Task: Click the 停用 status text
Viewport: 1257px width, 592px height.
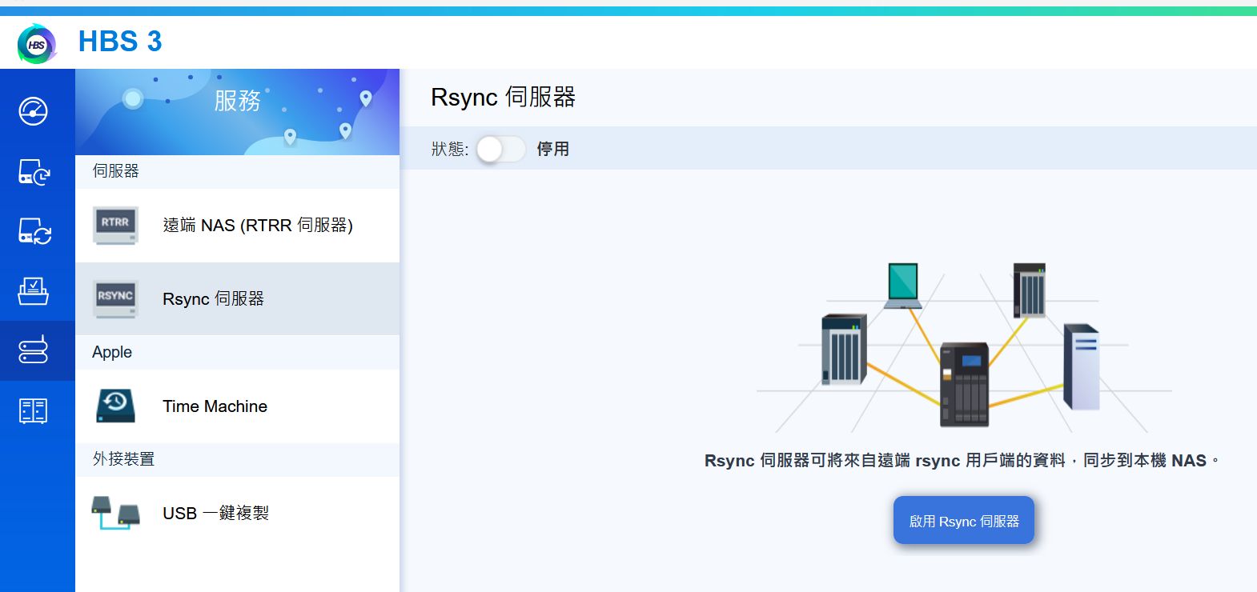Action: click(553, 150)
